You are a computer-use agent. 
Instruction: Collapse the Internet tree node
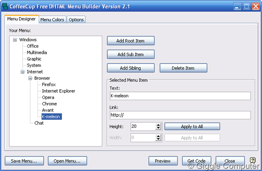(23, 72)
